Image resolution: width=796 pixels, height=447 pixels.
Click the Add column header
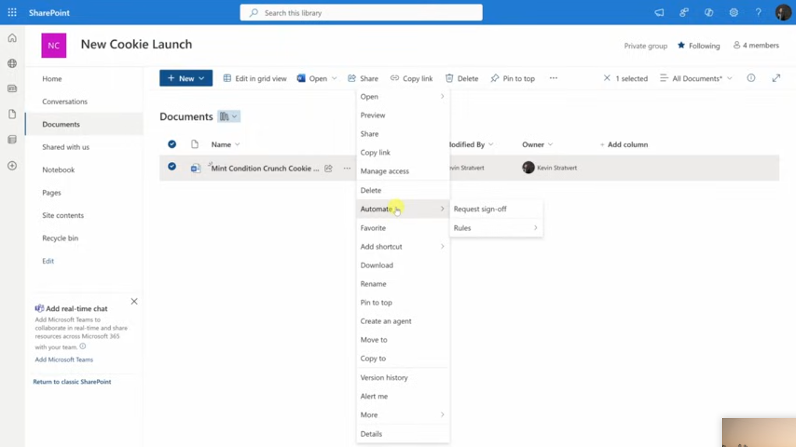click(x=624, y=144)
